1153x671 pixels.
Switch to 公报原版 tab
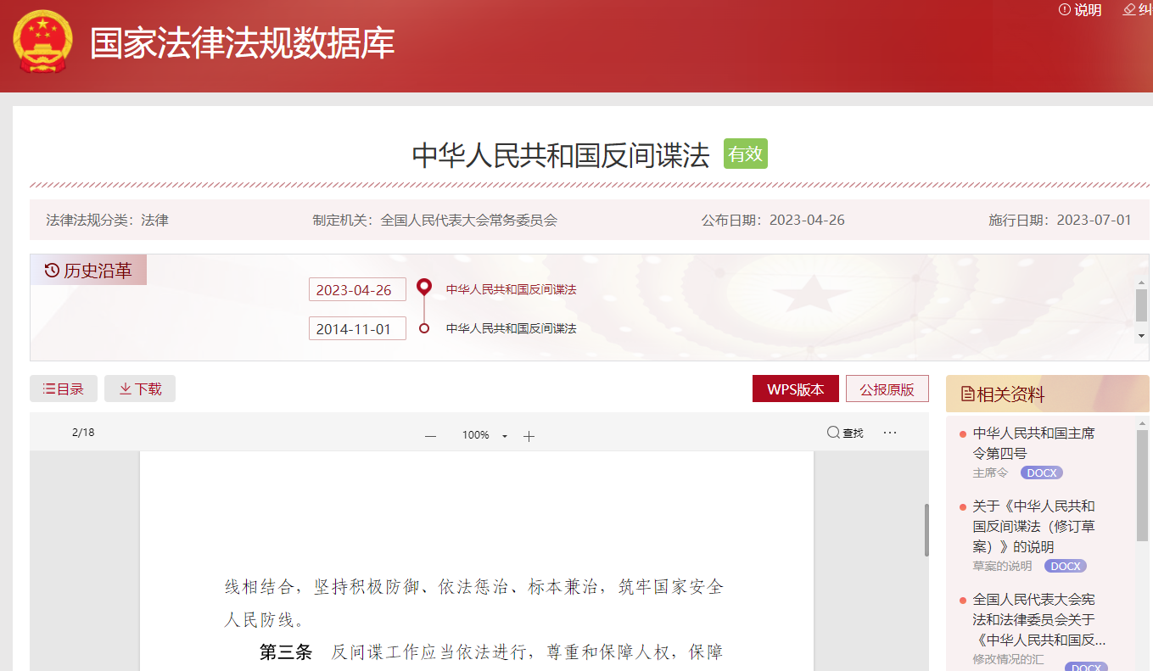pos(887,389)
